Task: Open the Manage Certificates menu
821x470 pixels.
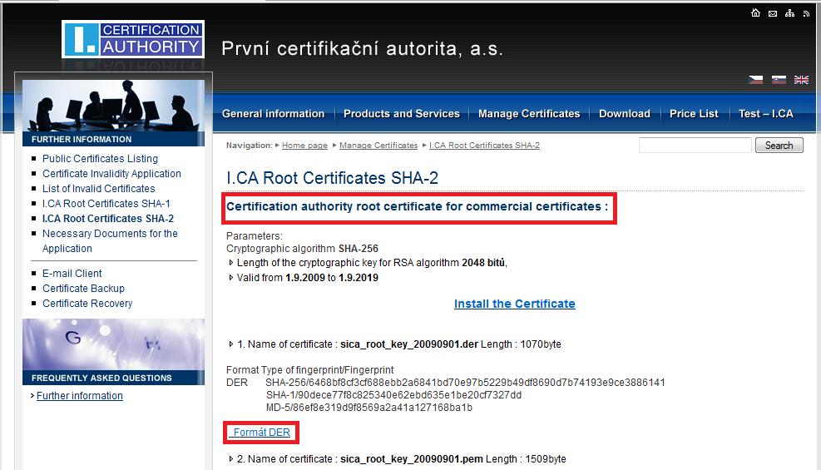Action: click(x=529, y=114)
